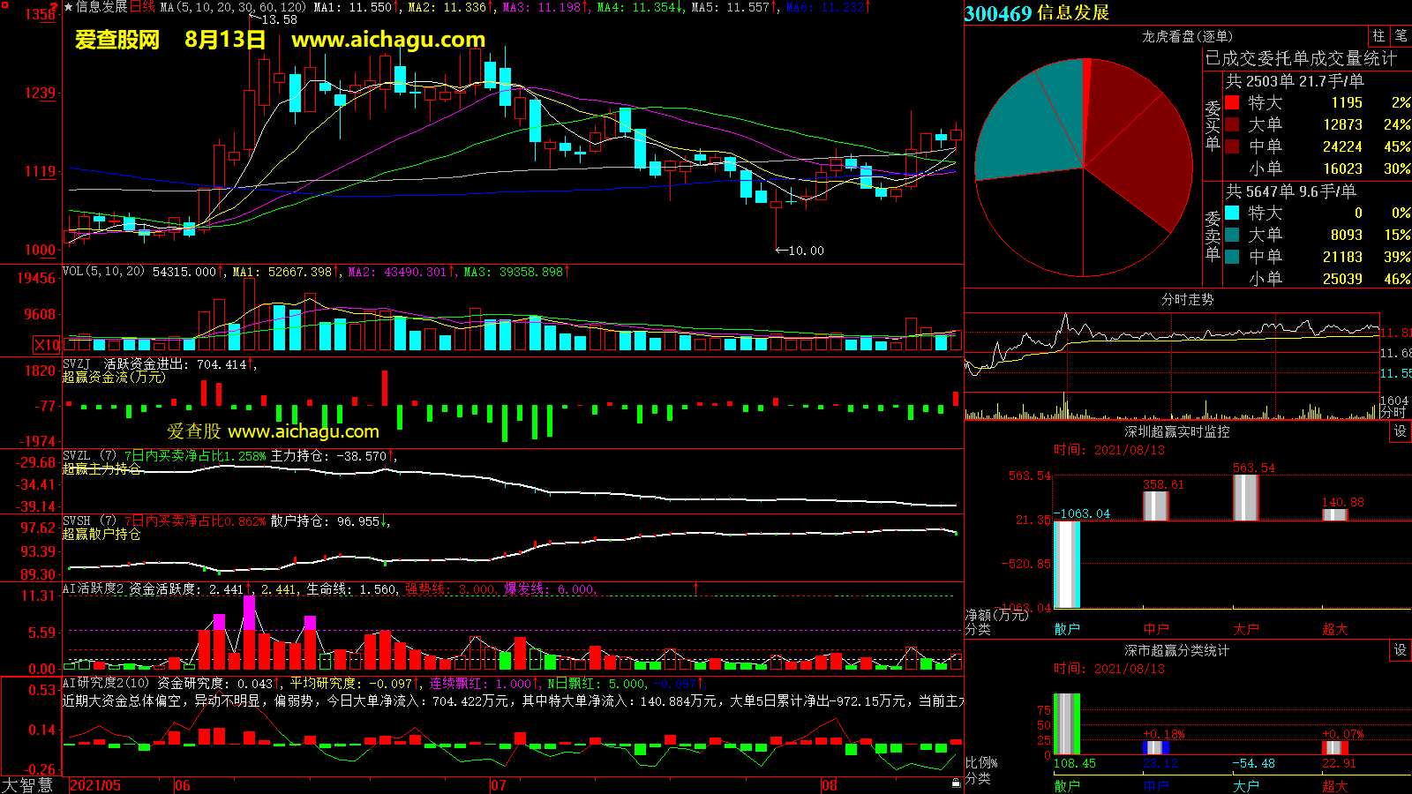Click the 07 month marker on timeline
Image resolution: width=1412 pixels, height=794 pixels.
click(499, 785)
